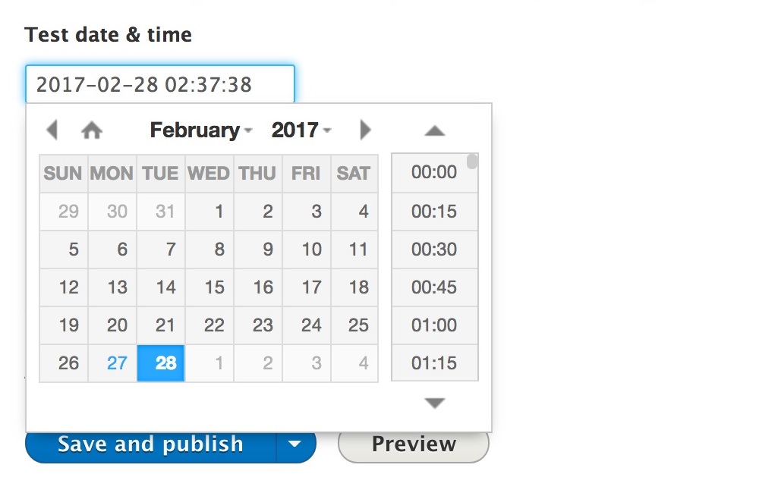The image size is (759, 493).
Task: Pick date 22 under the WED column
Action: 209,325
